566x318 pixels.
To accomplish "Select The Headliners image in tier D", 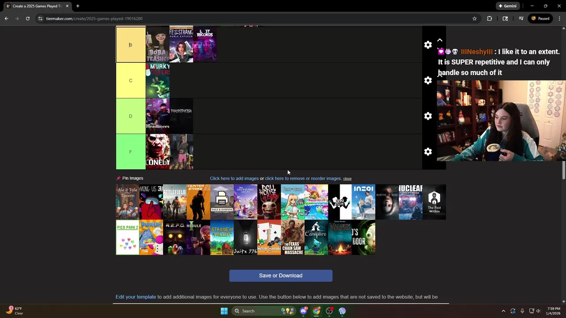I will coord(157,116).
